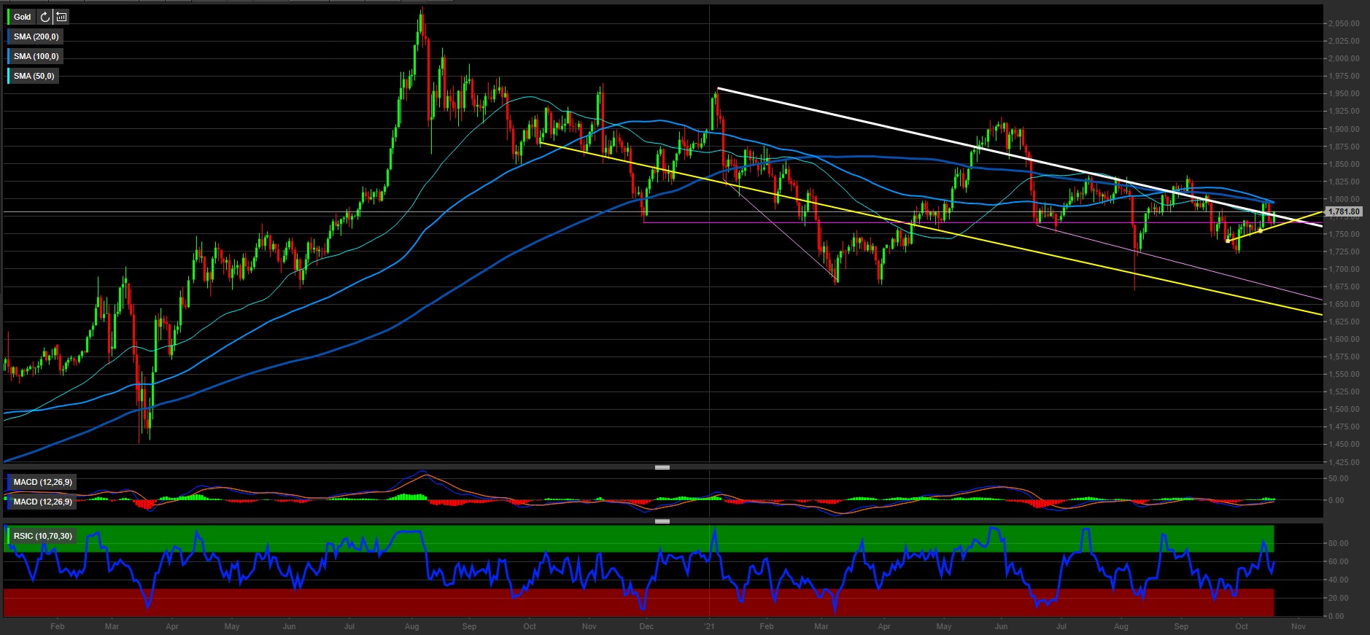Click the Aug label on the left of the time axis
The width and height of the screenshot is (1370, 635).
[x=411, y=626]
